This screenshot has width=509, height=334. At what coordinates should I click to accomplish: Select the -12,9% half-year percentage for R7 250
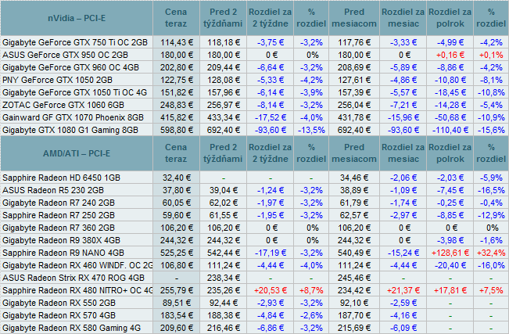point(491,215)
